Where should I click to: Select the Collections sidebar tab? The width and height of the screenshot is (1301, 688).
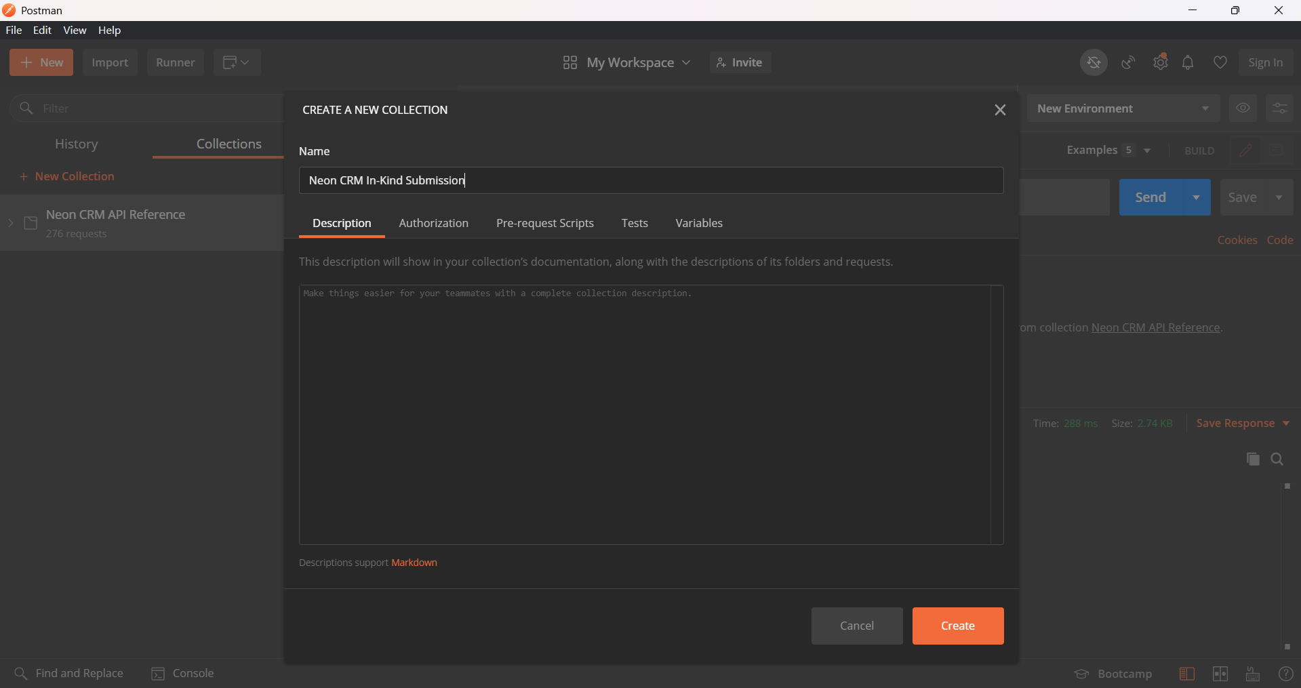(228, 144)
